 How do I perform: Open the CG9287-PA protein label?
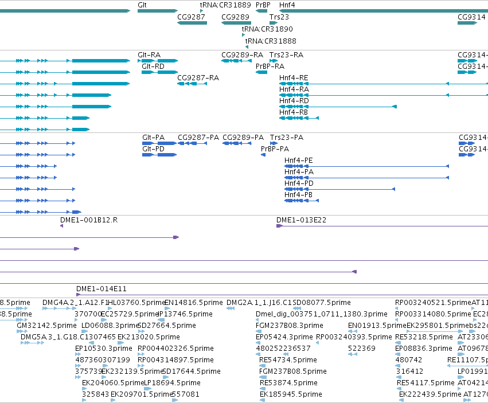[x=198, y=137]
